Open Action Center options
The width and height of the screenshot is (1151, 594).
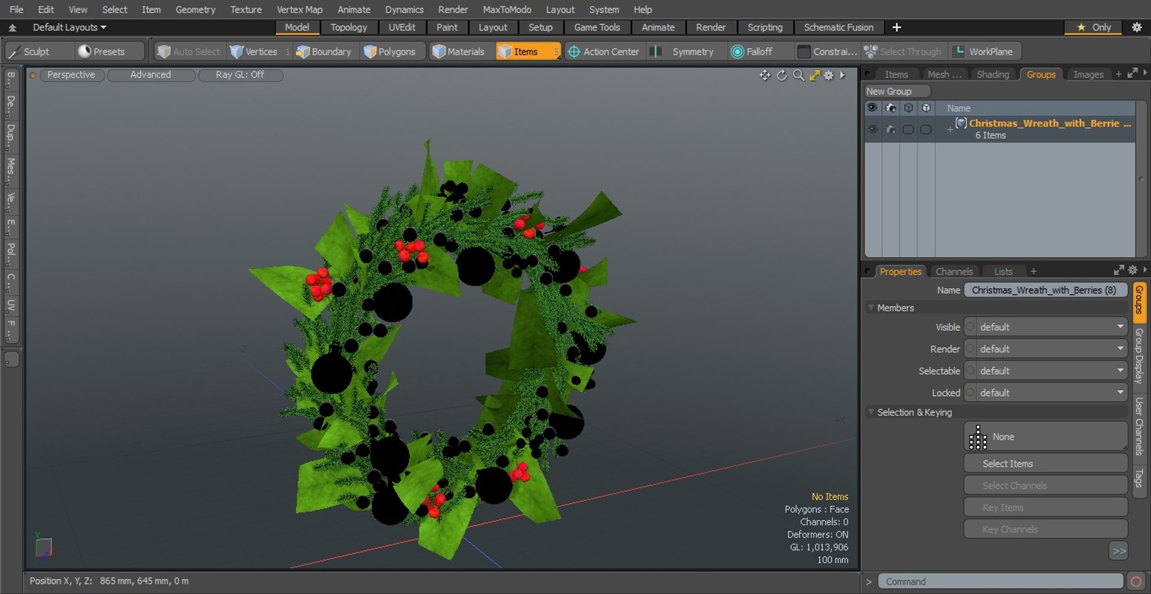tap(604, 52)
